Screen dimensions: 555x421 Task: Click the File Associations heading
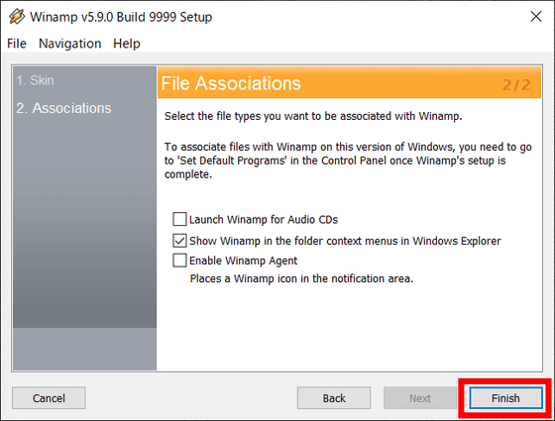pyautogui.click(x=231, y=83)
